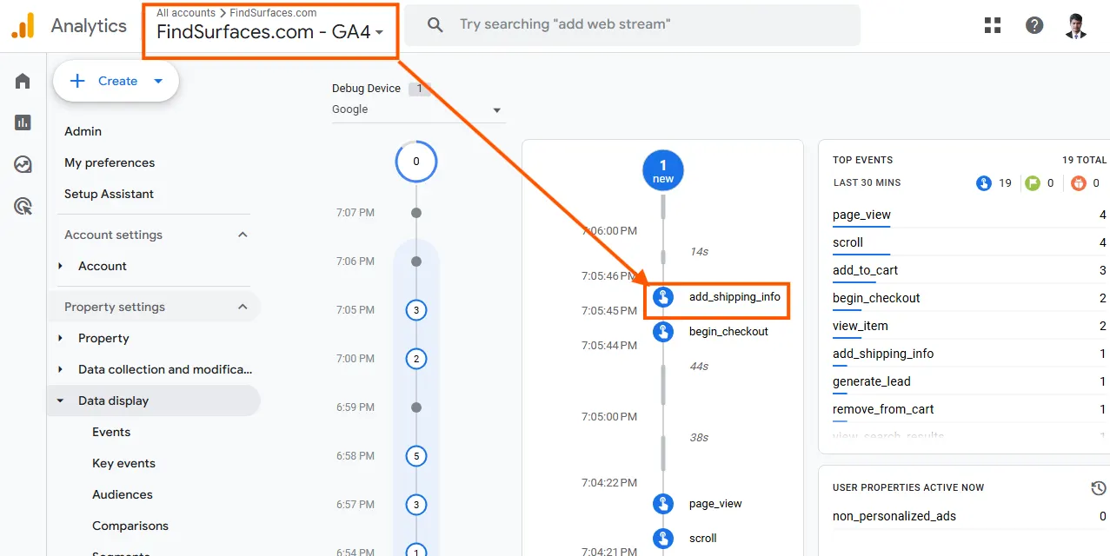Image resolution: width=1110 pixels, height=556 pixels.
Task: Click the search magnifier icon
Action: pyautogui.click(x=435, y=25)
